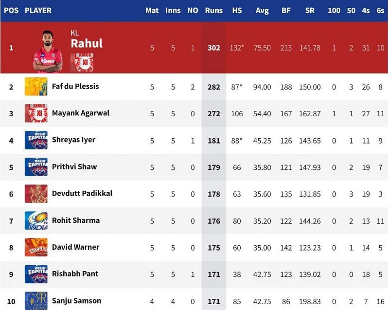
Task: Click the Chennai team logo beside Faf du Plessis
Action: [36, 87]
